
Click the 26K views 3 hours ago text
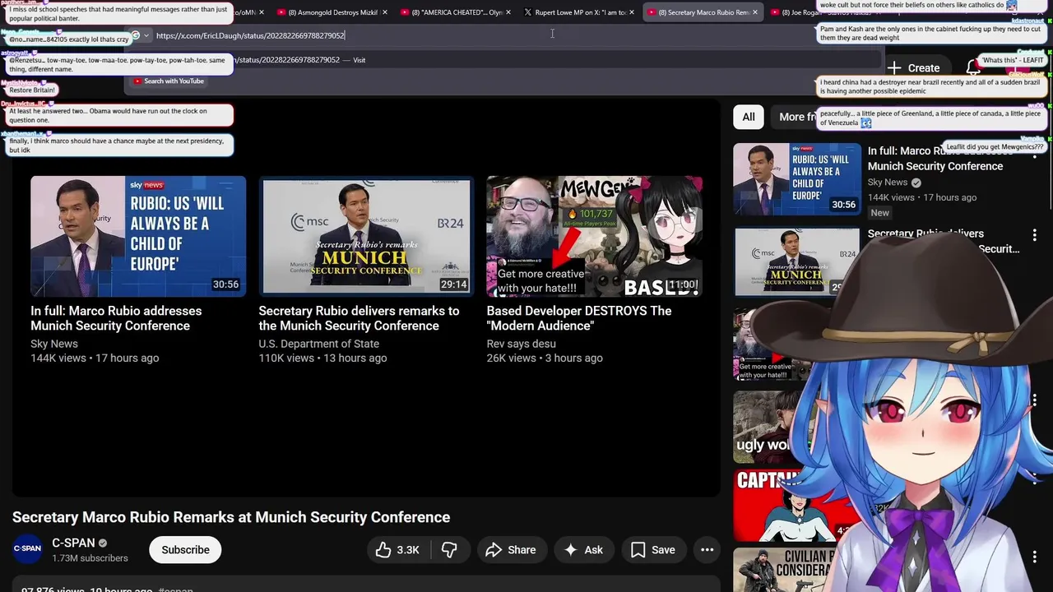545,358
